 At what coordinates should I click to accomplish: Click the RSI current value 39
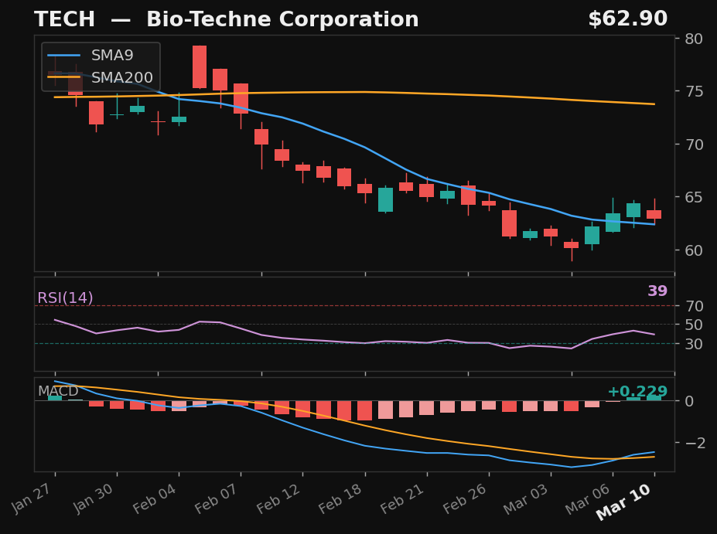[657, 291]
